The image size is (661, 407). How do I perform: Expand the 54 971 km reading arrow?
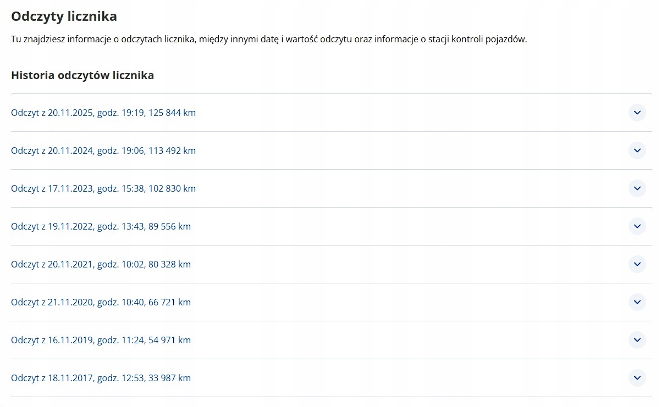(637, 340)
